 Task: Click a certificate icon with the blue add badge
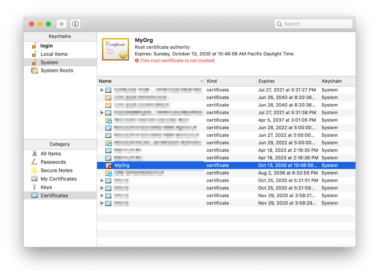point(108,120)
